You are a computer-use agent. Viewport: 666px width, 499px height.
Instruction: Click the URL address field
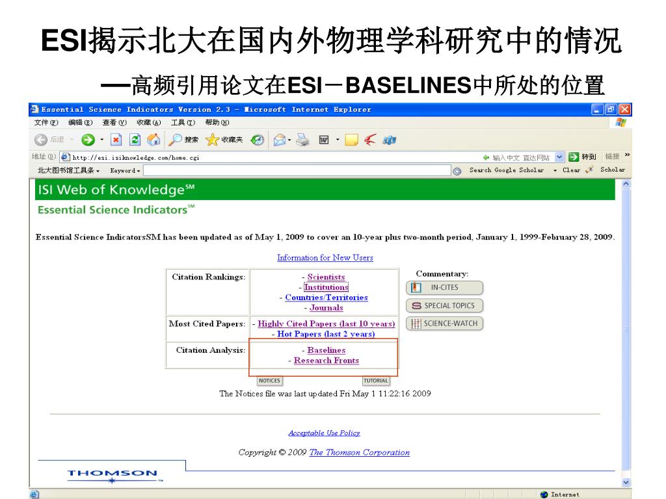point(313,157)
